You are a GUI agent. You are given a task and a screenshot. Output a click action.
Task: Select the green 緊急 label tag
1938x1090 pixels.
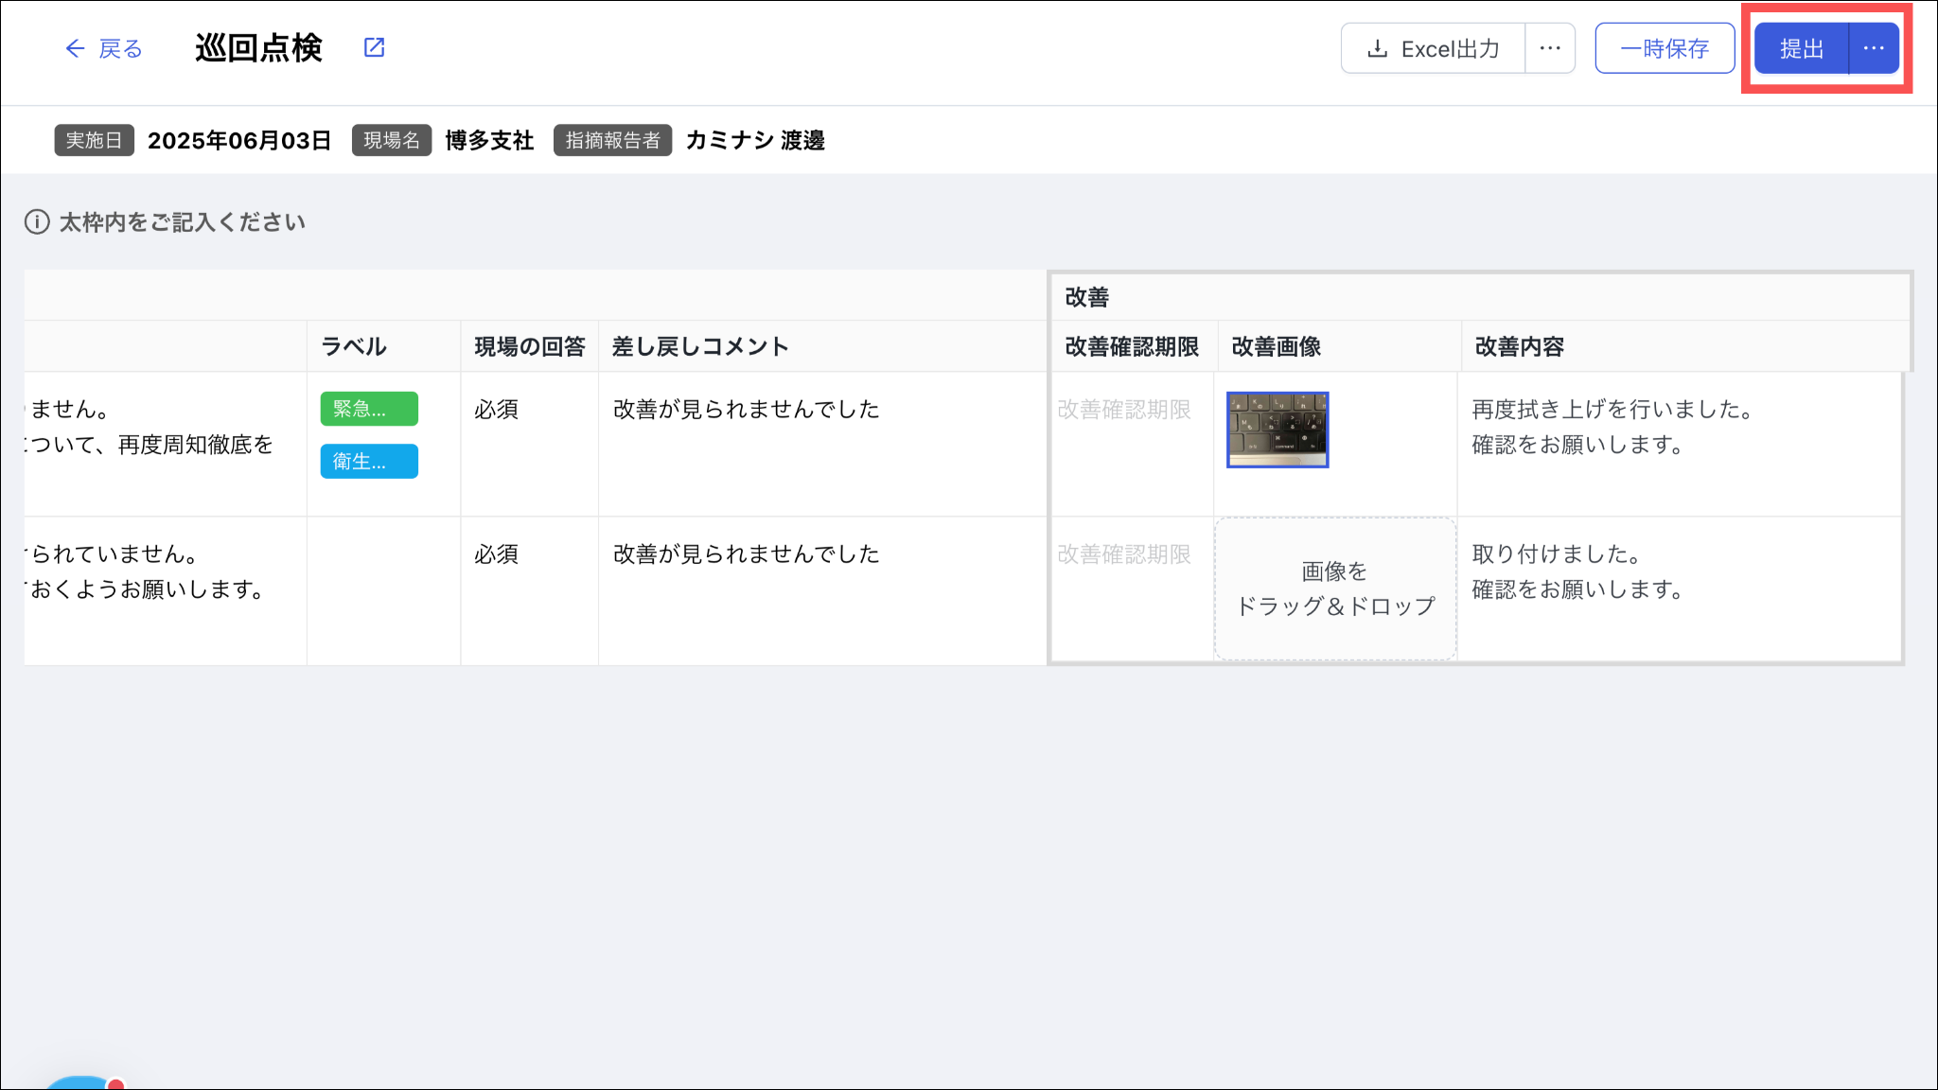pyautogui.click(x=369, y=409)
